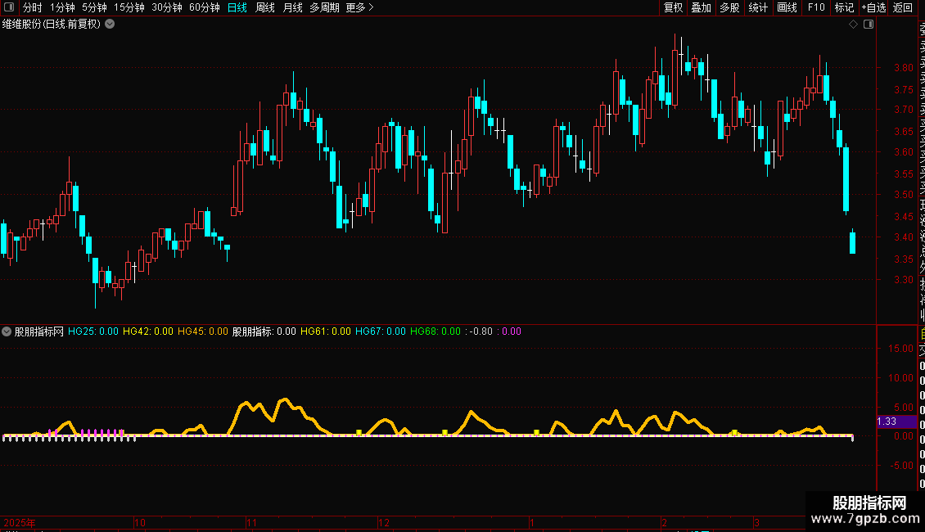Select the 60分钟 period
The width and height of the screenshot is (925, 532).
click(205, 7)
